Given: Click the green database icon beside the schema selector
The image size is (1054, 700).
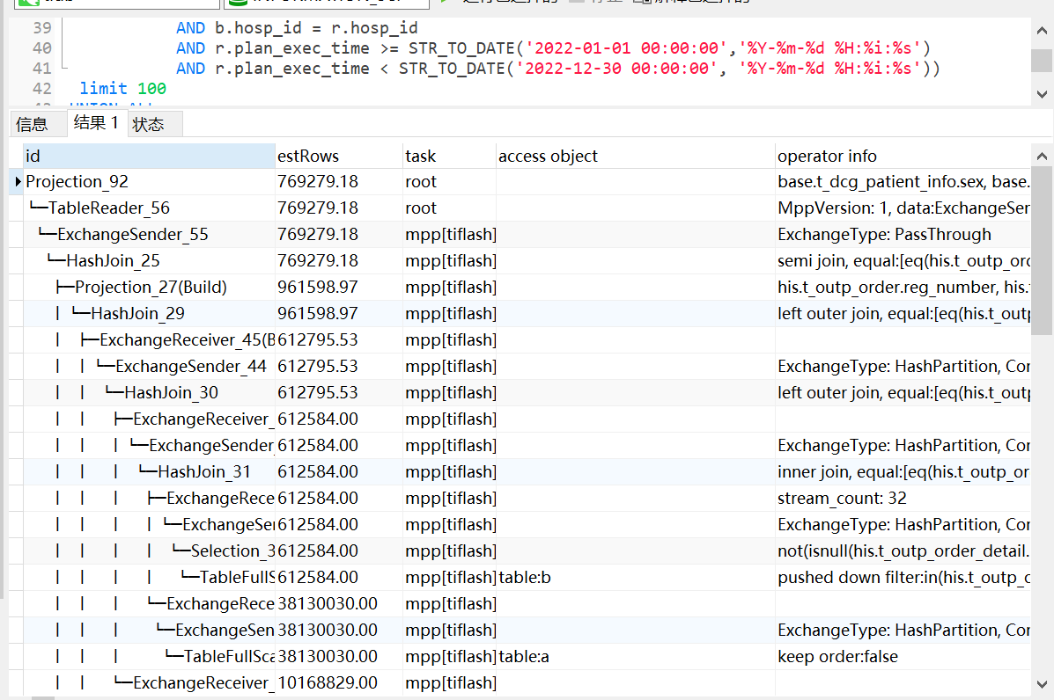Looking at the screenshot, I should pyautogui.click(x=234, y=3).
